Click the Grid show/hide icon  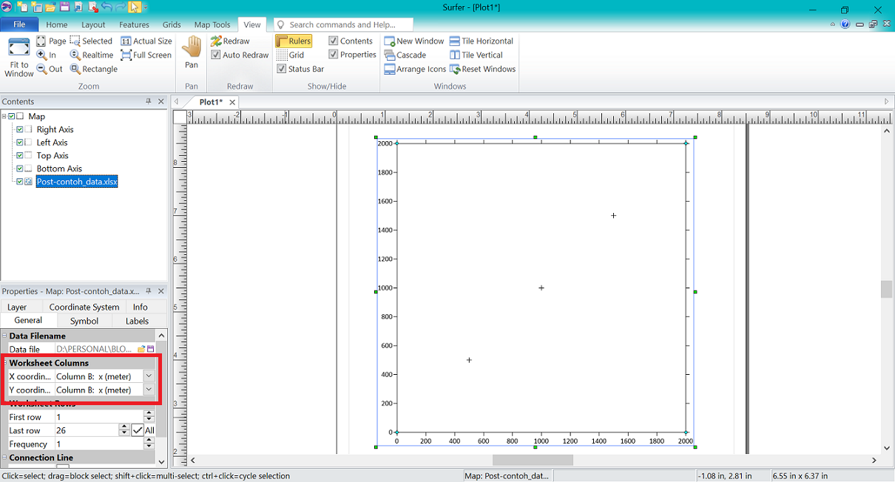[x=282, y=55]
